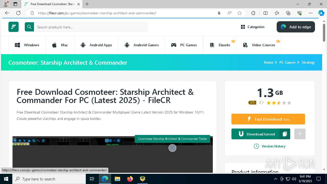Click the taskbar search box
The image size is (327, 184).
point(49,179)
